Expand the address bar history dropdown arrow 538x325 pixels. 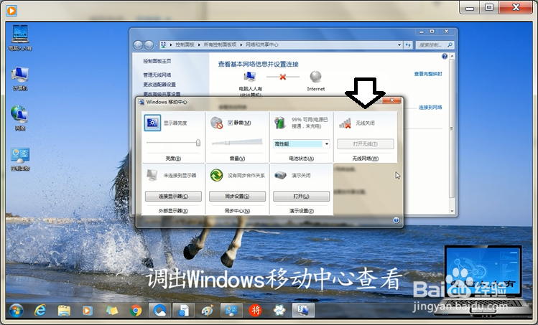click(x=399, y=45)
